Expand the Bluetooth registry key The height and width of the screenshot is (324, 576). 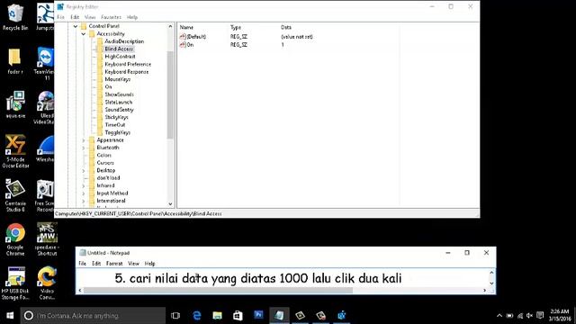[84, 148]
